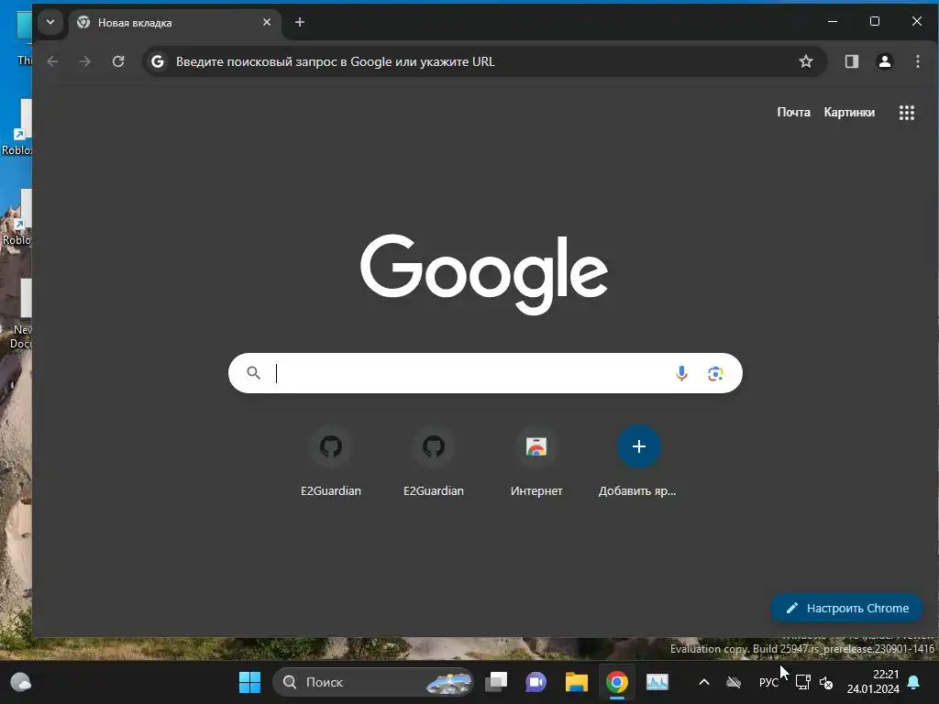This screenshot has height=704, width=939.
Task: Go back to previous page
Action: pos(52,61)
